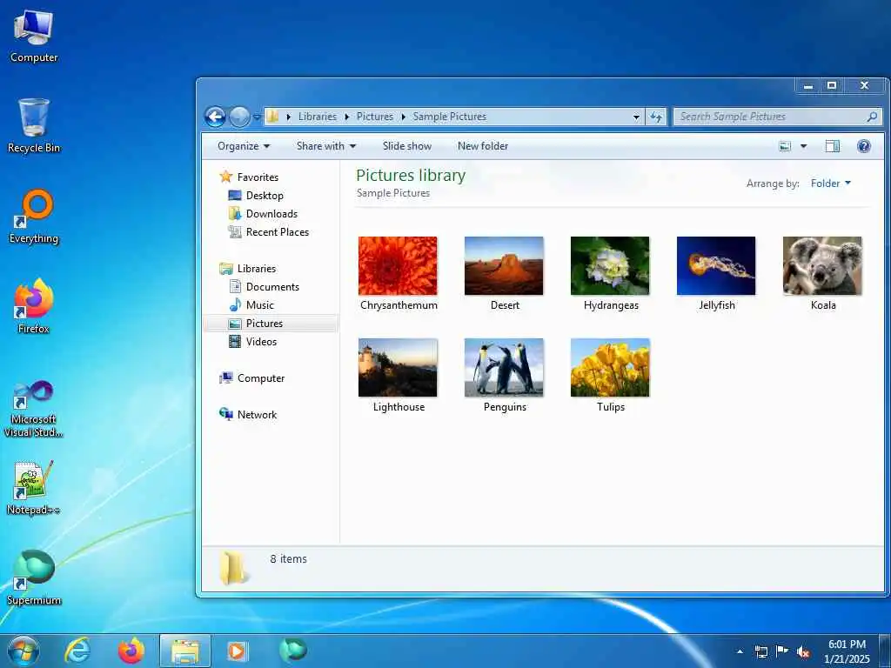
Task: Select the Recycle Bin desktop icon
Action: (x=34, y=125)
